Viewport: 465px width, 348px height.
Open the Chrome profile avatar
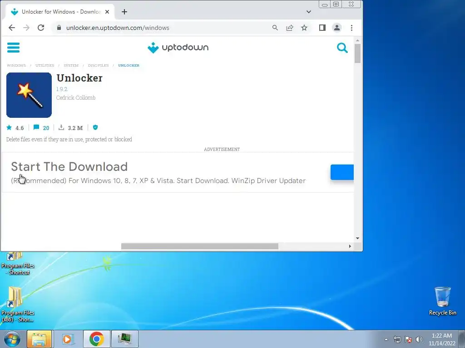(x=337, y=28)
